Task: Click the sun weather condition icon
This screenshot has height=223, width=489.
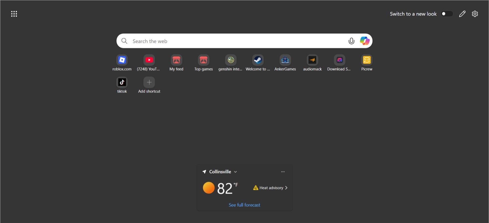Action: 209,188
